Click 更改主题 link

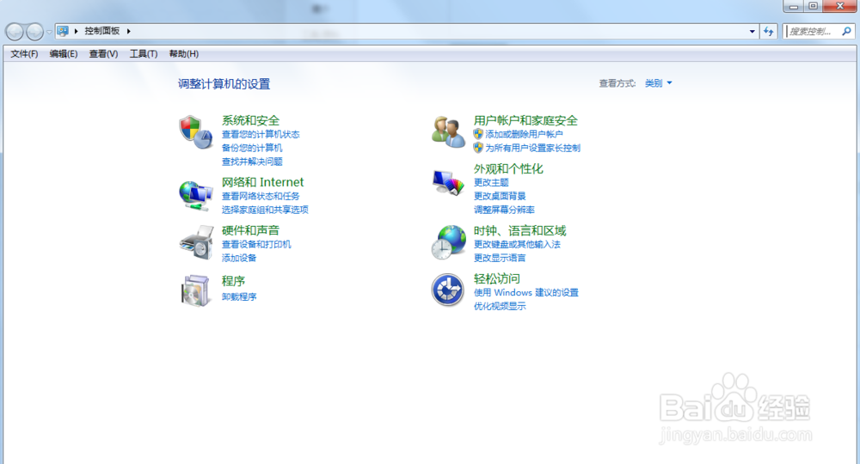(491, 182)
